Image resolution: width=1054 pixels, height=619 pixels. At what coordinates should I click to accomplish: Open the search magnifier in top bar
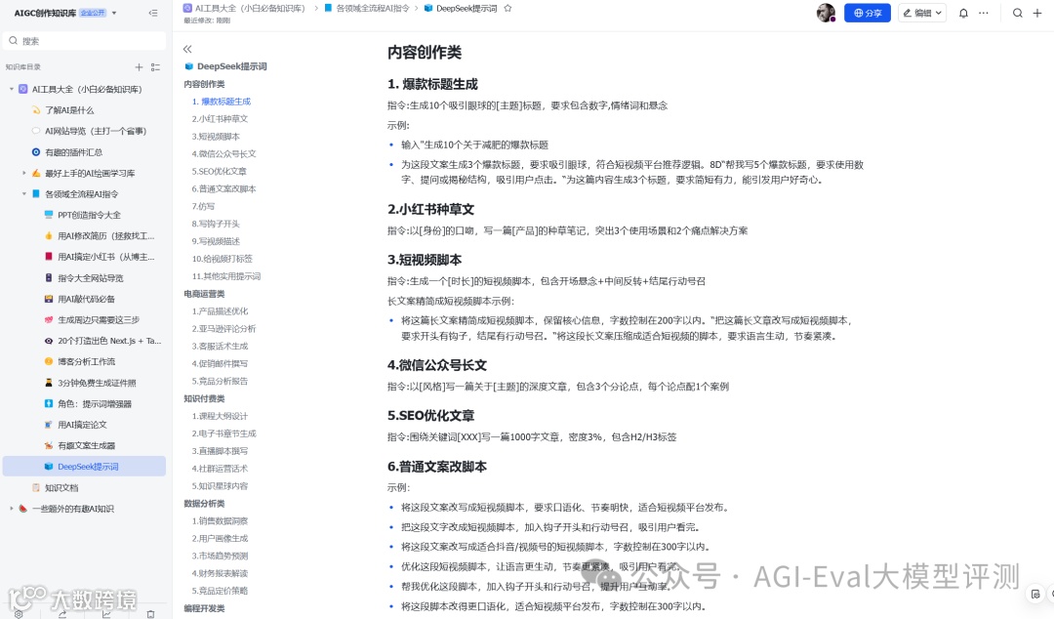point(1018,13)
